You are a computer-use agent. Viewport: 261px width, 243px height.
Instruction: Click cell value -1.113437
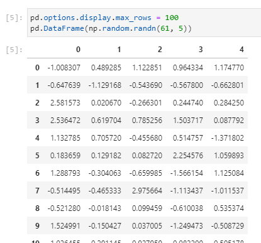pyautogui.click(x=187, y=191)
